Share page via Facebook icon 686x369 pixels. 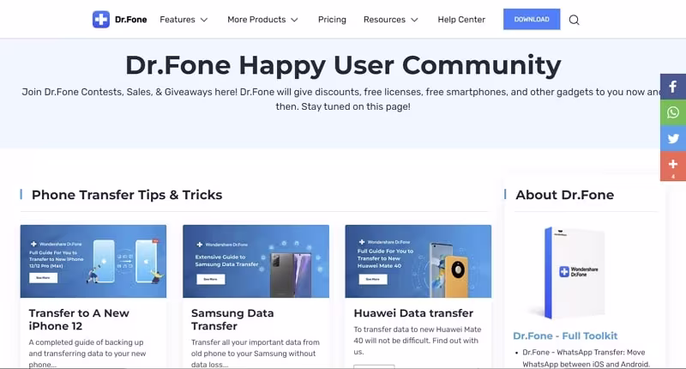[x=673, y=87]
